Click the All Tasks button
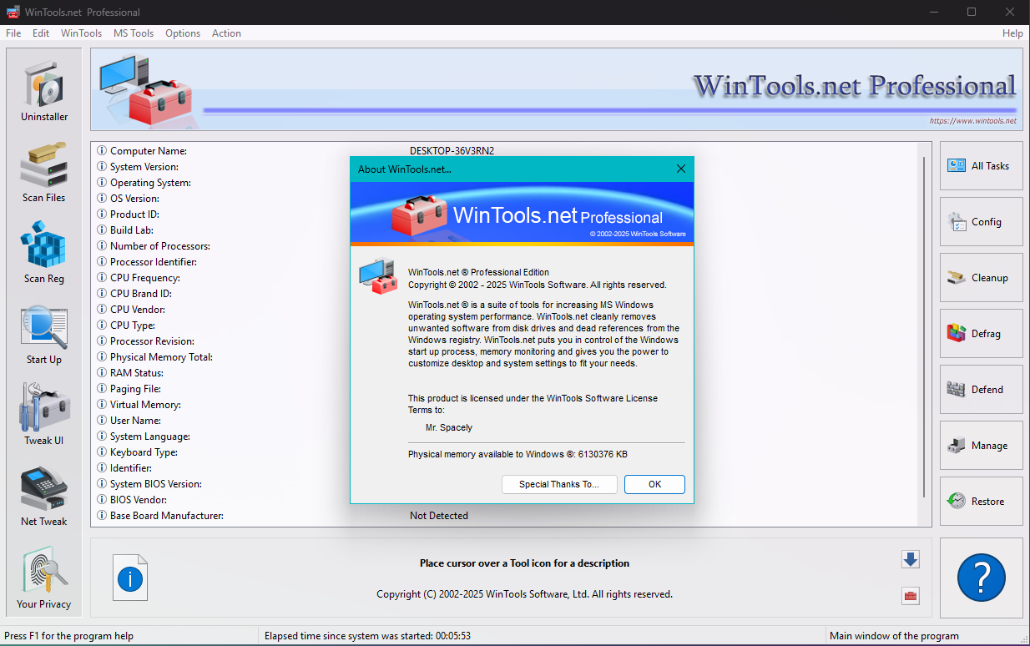 [981, 166]
